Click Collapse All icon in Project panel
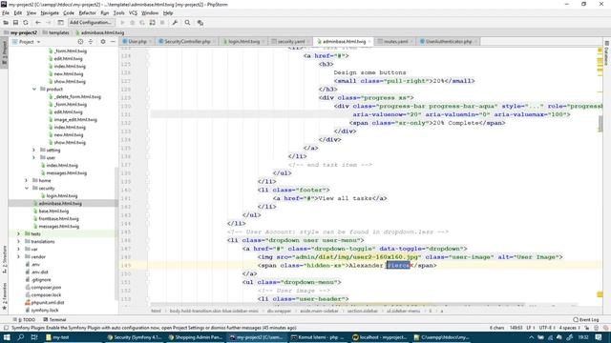 pos(91,42)
